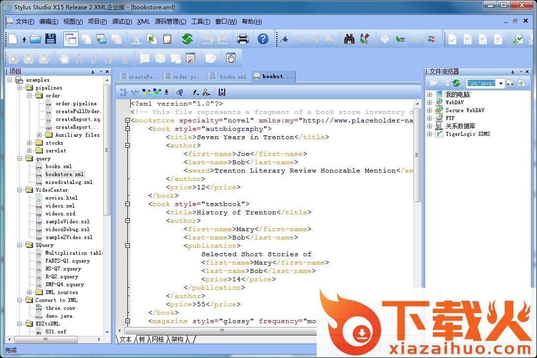Image resolution: width=537 pixels, height=358 pixels.
Task: Click the XML query magnifier icon in the editor toolbar
Action: 179,92
